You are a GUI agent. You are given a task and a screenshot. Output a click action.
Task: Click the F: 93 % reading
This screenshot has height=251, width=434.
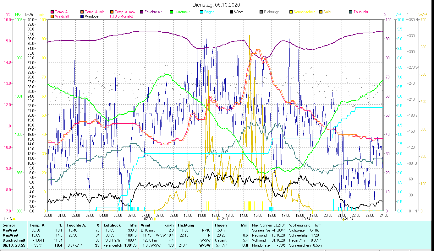(36, 245)
